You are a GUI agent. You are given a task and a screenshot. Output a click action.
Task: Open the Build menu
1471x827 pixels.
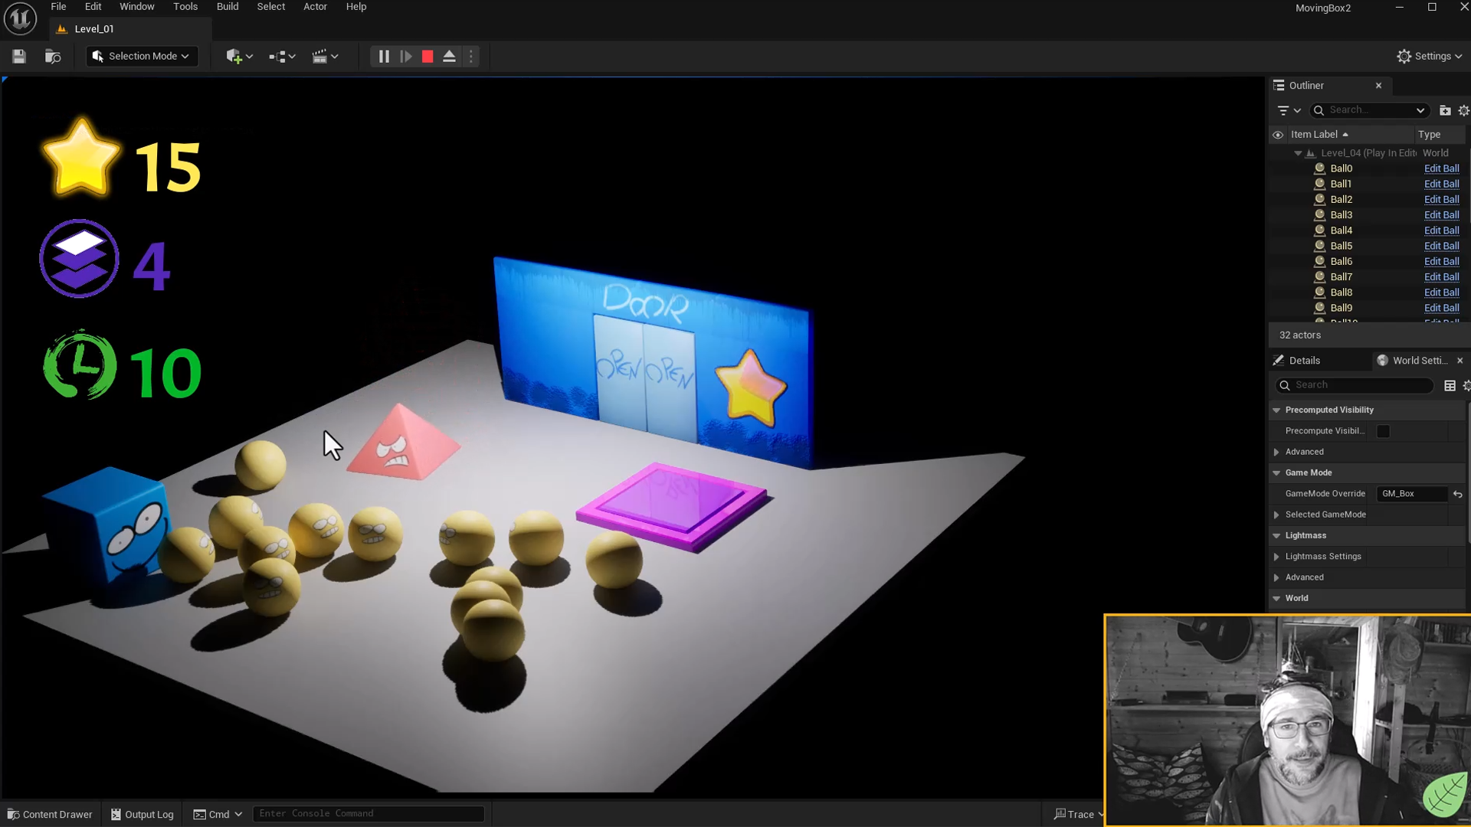click(228, 7)
